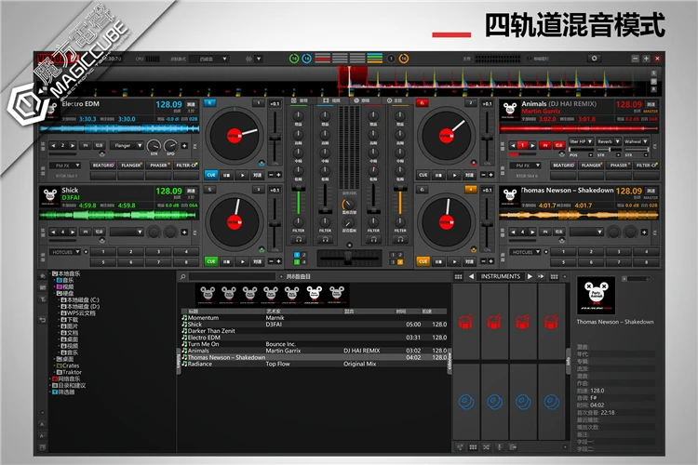
Task: Switch to the 音频 mixer tab
Action: click(x=299, y=101)
